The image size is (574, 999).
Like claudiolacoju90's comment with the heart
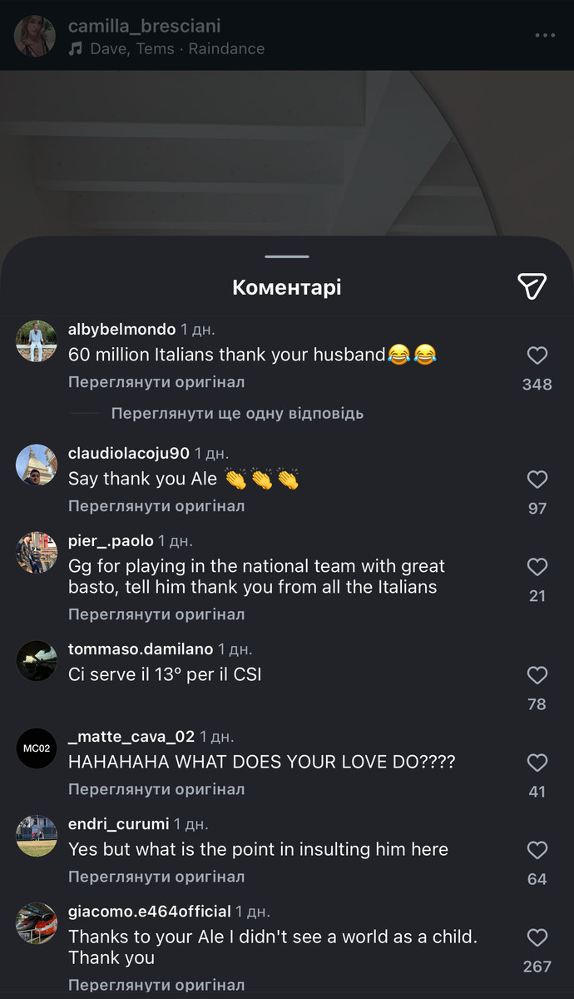click(537, 480)
